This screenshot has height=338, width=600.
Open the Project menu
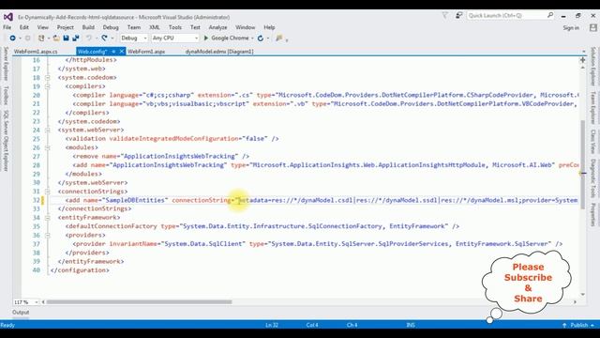[66, 27]
